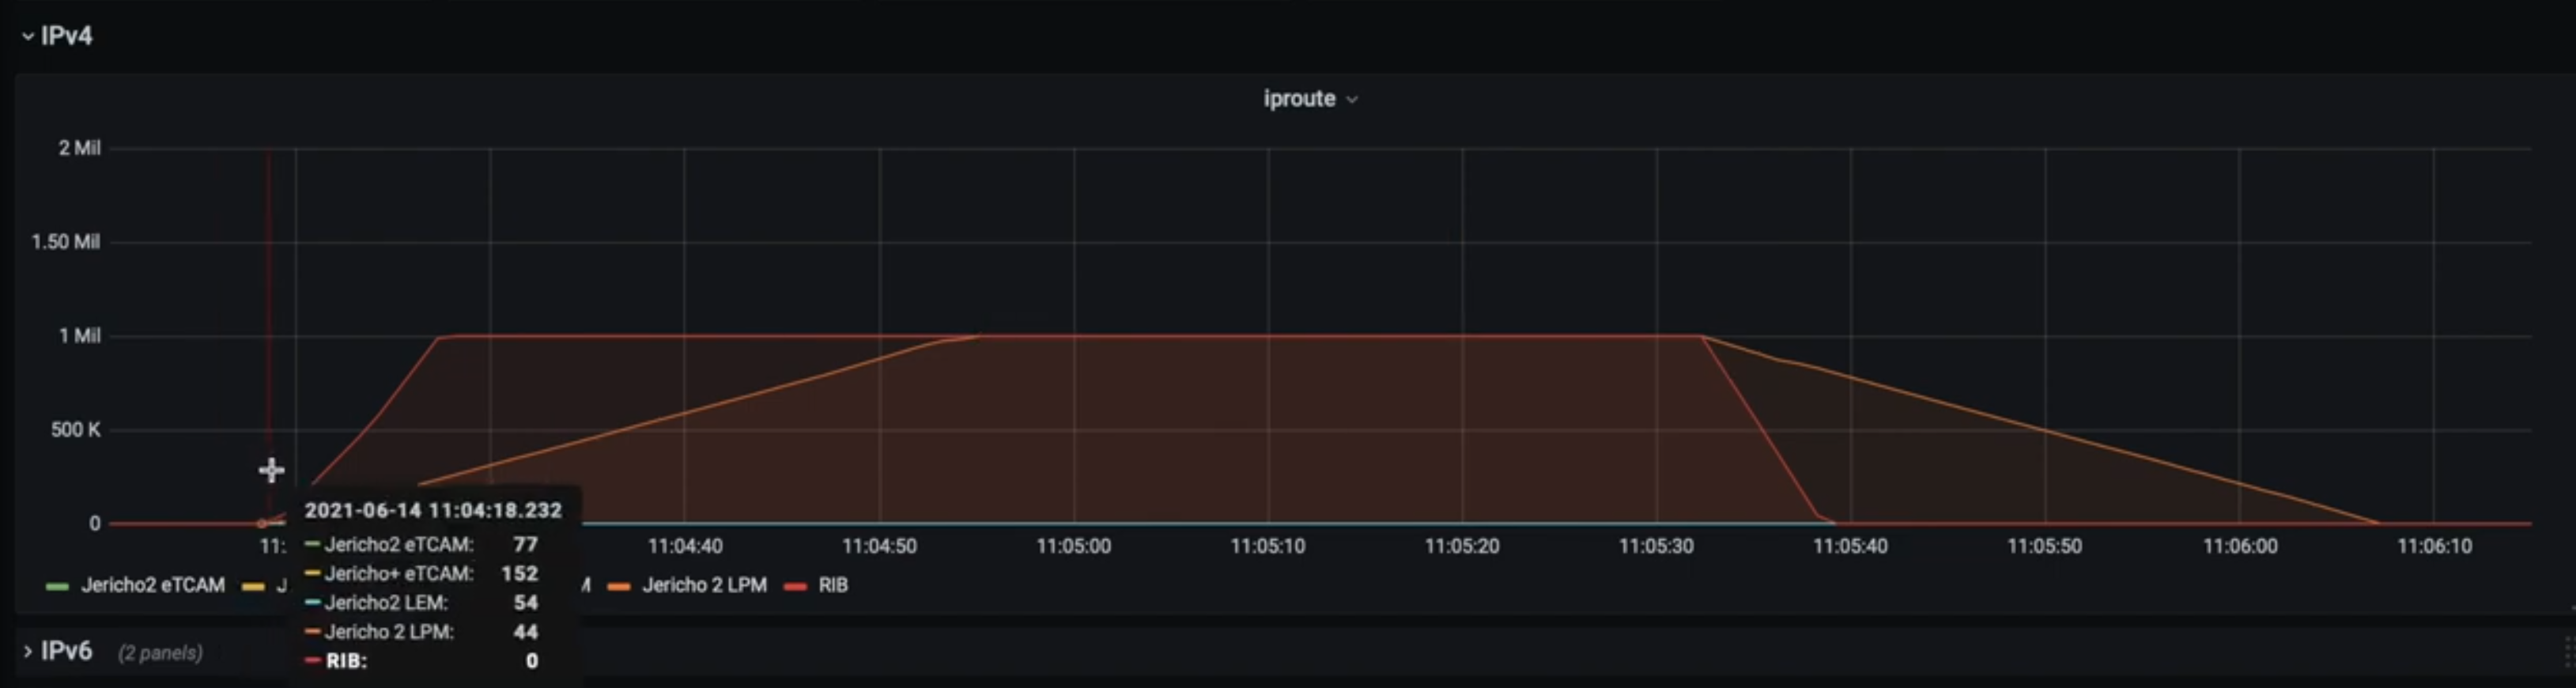Click the 11:06:10 time axis label
Image resolution: width=2576 pixels, height=688 pixels.
pos(2433,546)
